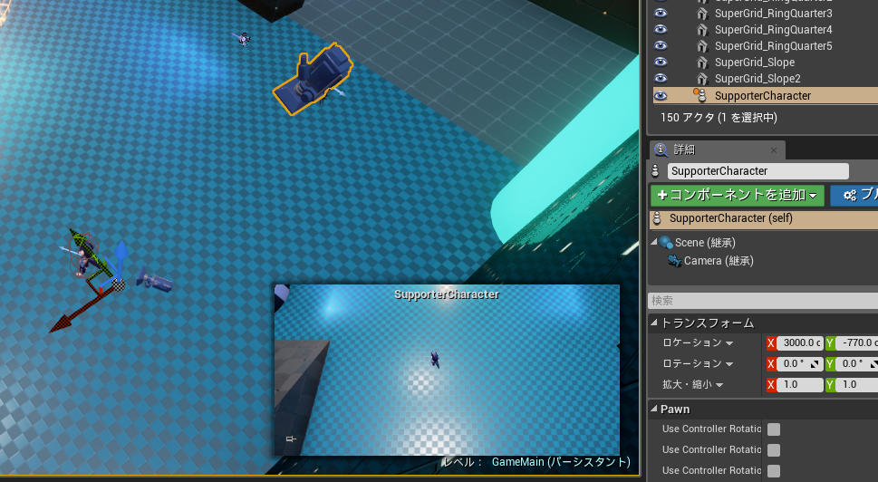Click the SuperGrid_Slope mesh type icon

click(701, 62)
